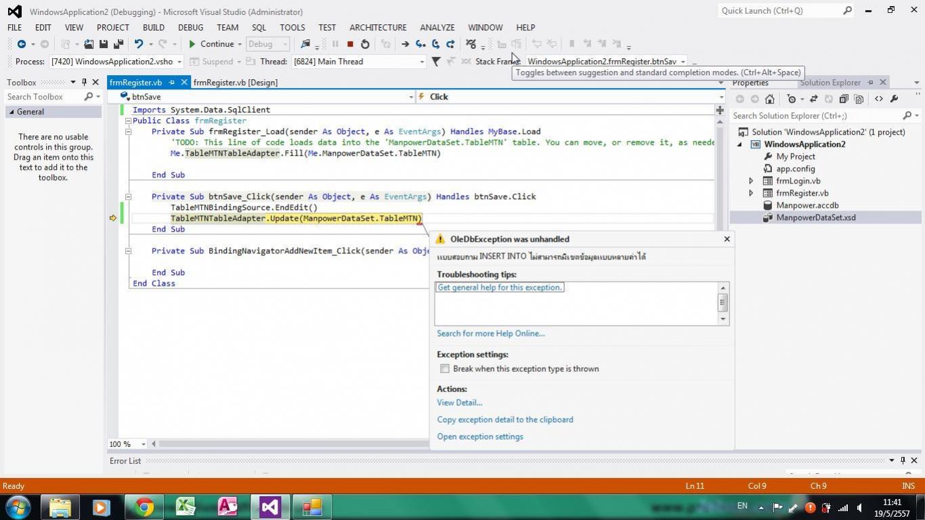The image size is (925, 520).
Task: Collapse the BindingNavigatorAddNewItem_Click sub outline
Action: (128, 251)
